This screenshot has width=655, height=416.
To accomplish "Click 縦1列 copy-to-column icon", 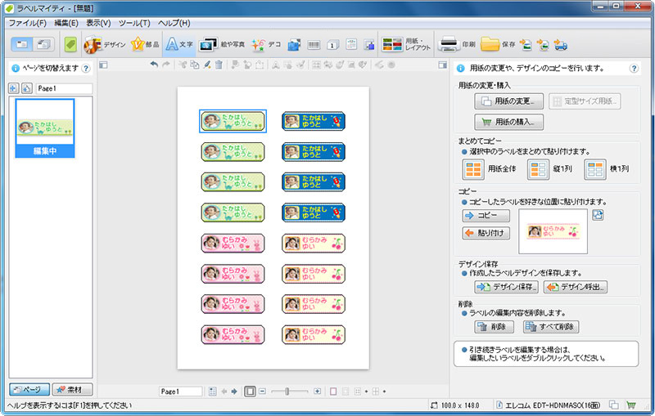I will click(x=538, y=169).
